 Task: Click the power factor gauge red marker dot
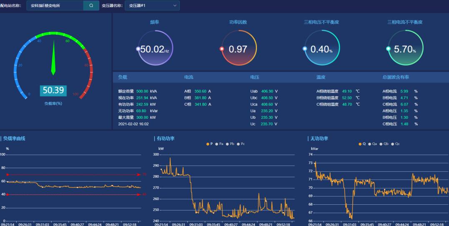pos(222,49)
